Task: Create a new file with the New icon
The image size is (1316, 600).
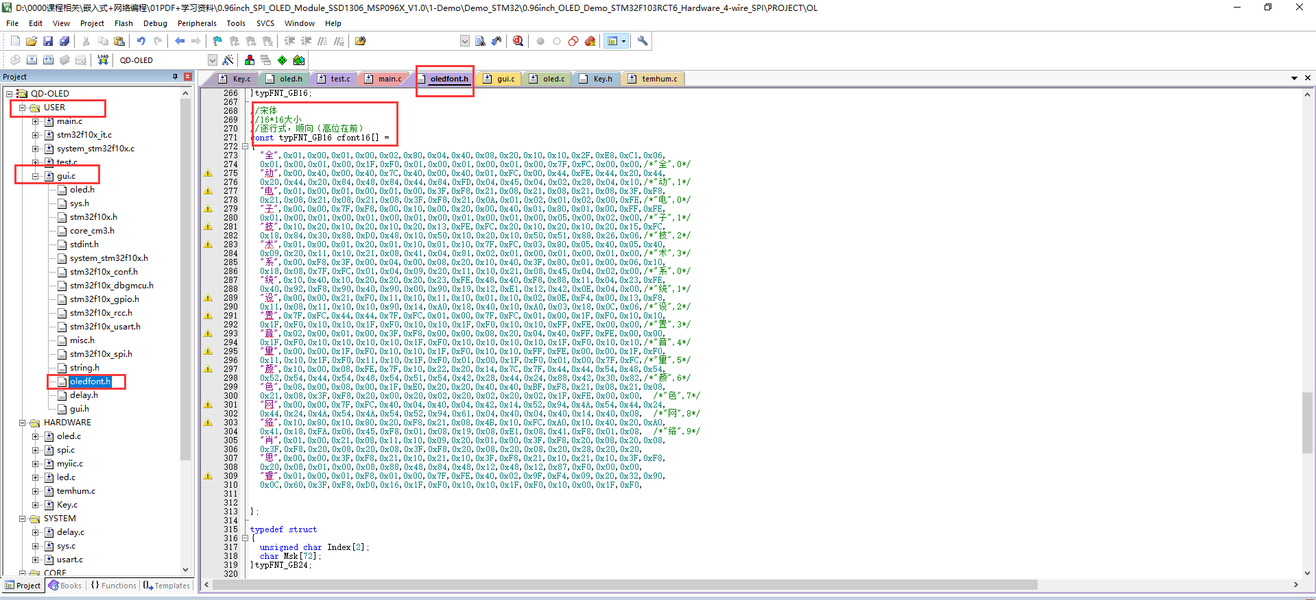Action: pyautogui.click(x=15, y=41)
